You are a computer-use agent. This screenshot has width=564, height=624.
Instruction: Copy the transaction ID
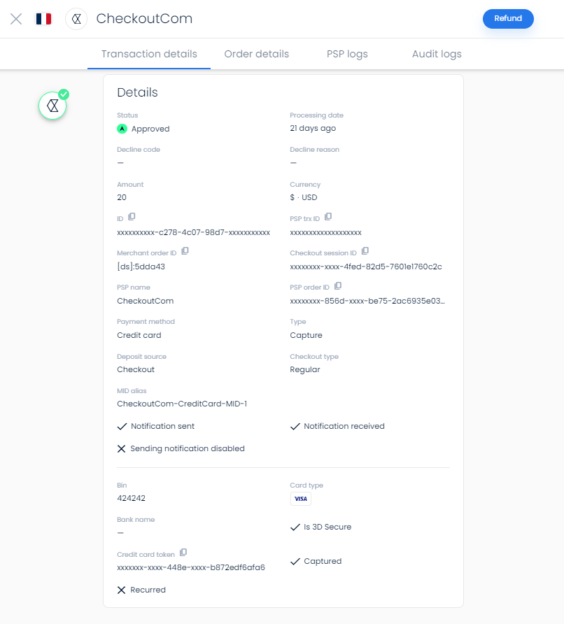pos(132,217)
